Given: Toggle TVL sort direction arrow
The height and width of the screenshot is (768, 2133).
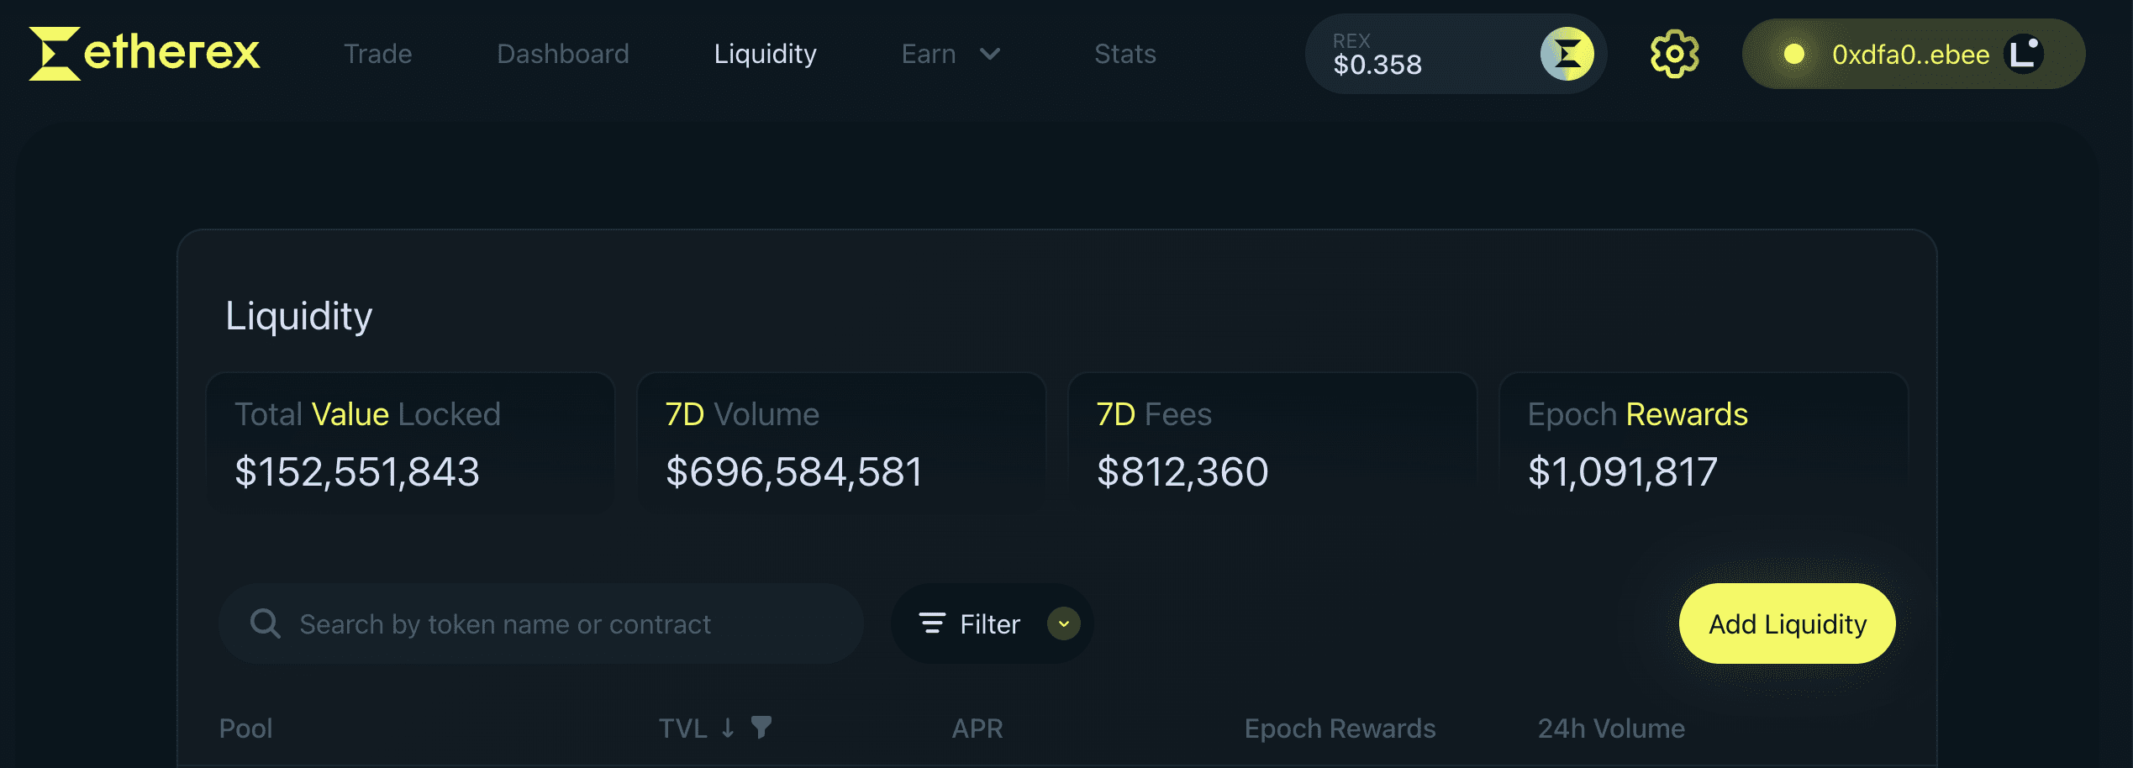Looking at the screenshot, I should coord(728,728).
